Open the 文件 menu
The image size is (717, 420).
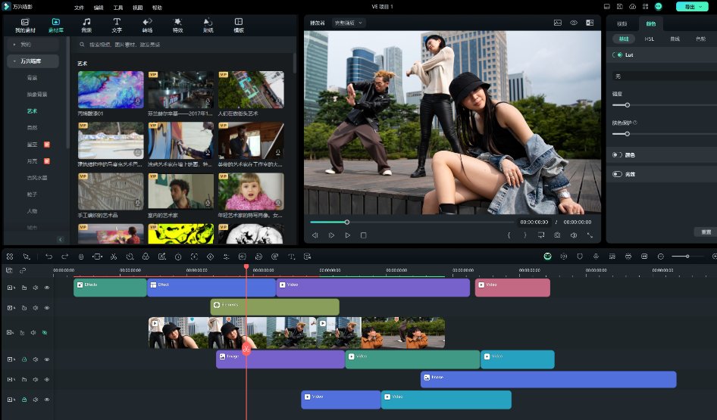pos(79,8)
